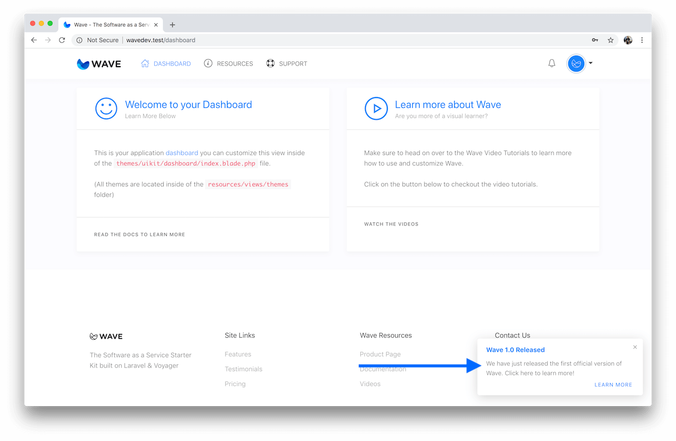
Task: Follow the blue dashboard text link
Action: pyautogui.click(x=182, y=153)
